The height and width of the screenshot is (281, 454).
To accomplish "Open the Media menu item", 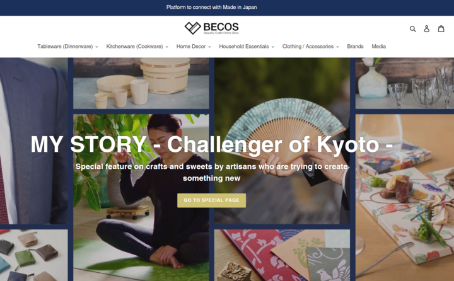I will point(379,46).
